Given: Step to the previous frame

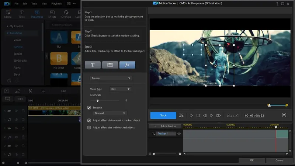Looking at the screenshot, I should pos(205,115).
